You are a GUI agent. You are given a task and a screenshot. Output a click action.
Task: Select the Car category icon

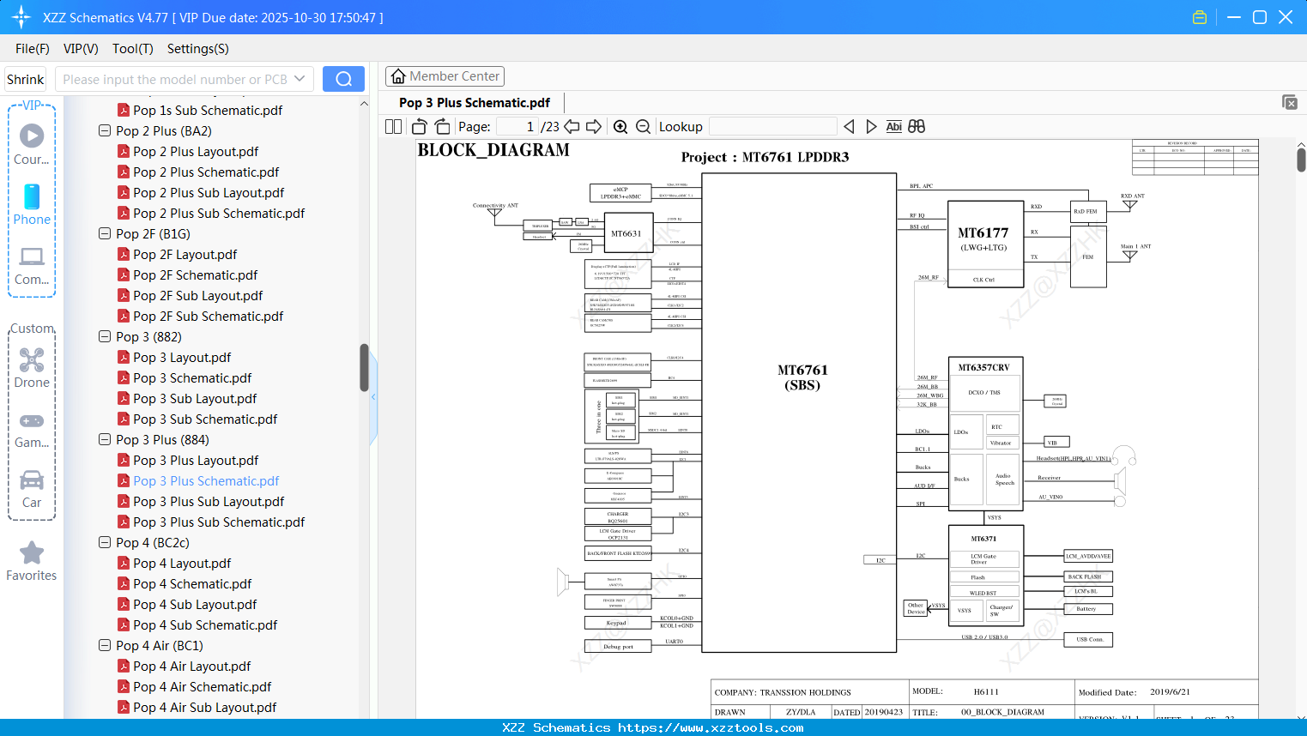coord(31,480)
